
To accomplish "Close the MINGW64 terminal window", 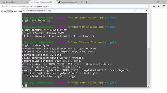I will (x=147, y=11).
